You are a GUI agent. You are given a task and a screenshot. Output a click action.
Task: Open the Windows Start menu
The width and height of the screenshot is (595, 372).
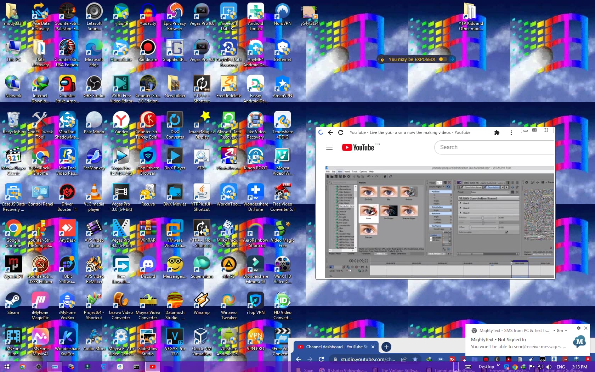pyautogui.click(x=6, y=367)
